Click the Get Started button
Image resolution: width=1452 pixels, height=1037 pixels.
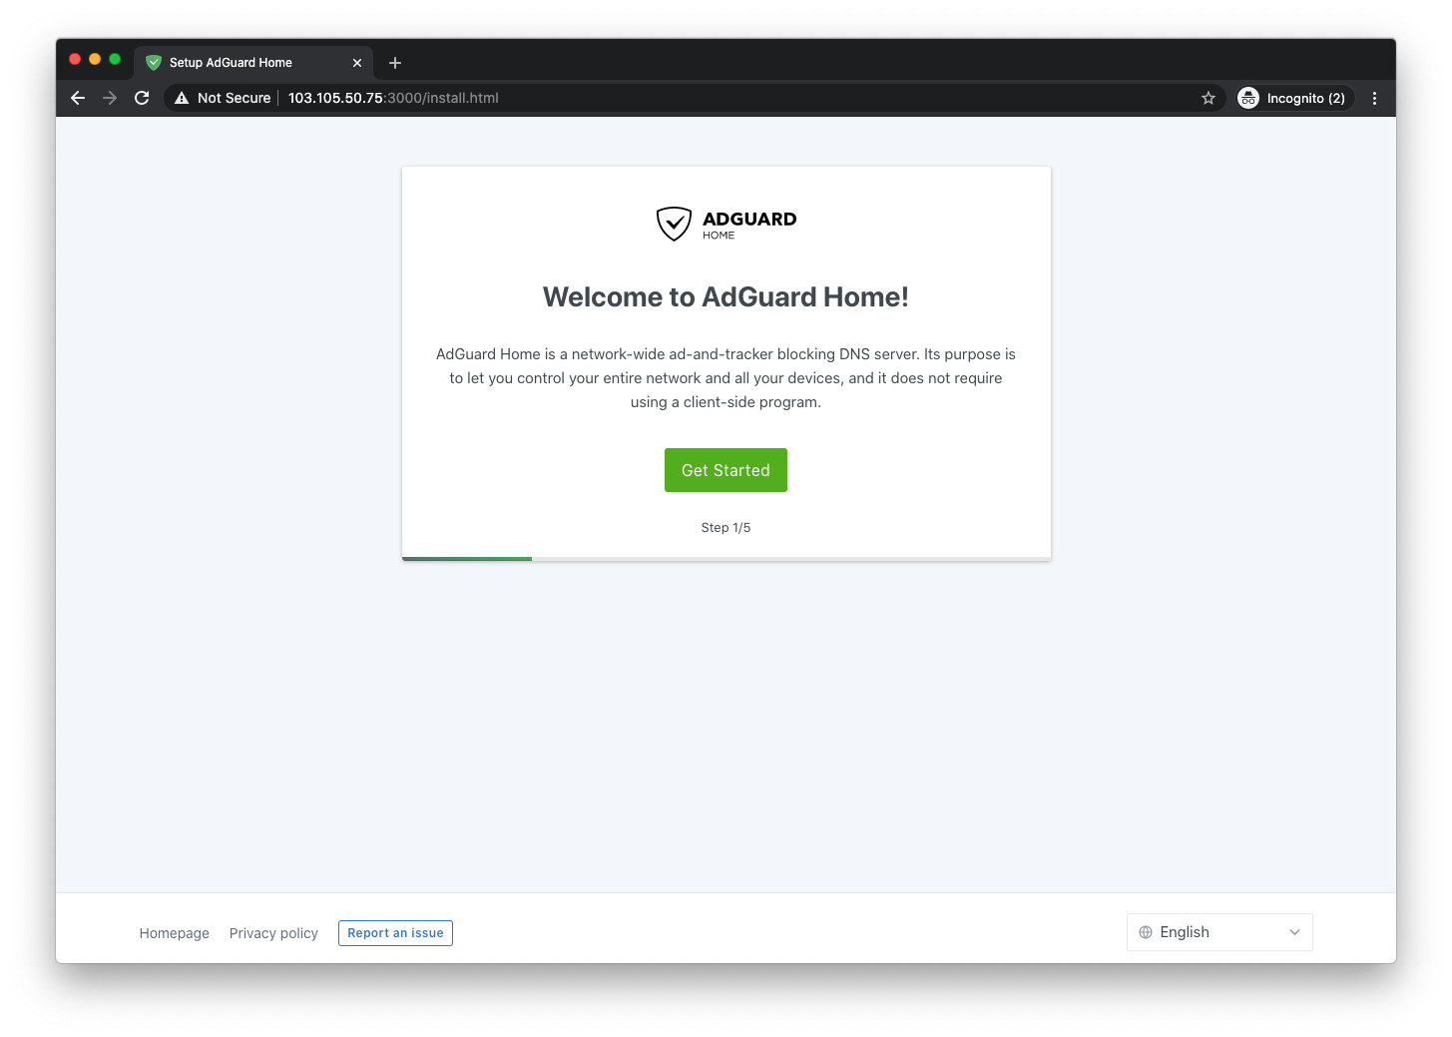pos(726,470)
